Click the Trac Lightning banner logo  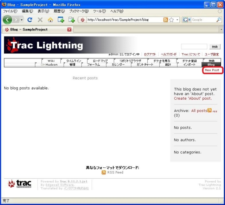pyautogui.click(x=45, y=45)
